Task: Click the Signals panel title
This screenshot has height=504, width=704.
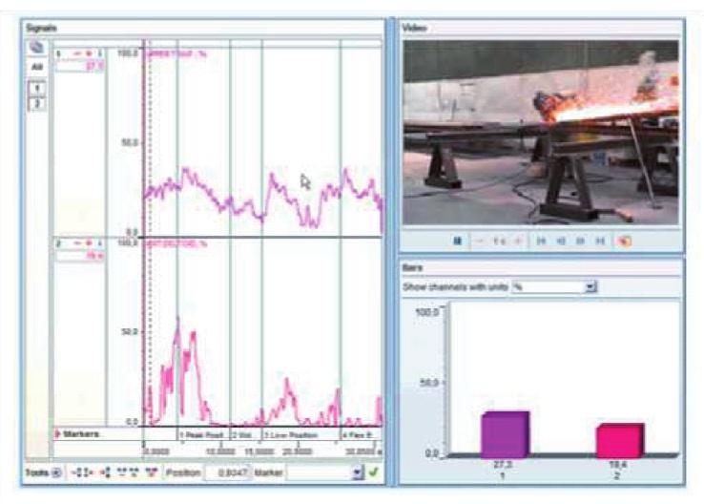Action: point(41,28)
